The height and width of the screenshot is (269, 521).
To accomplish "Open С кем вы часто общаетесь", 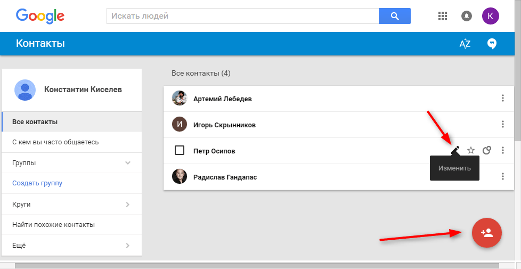I will 55,142.
